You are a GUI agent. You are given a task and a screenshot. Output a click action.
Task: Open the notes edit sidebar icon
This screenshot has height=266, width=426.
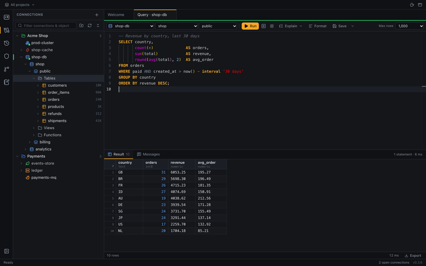7,82
